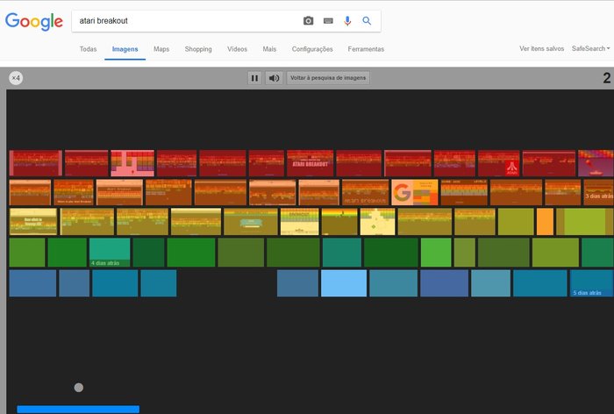614x414 pixels.
Task: Click the small narrow orange brick
Action: (545, 222)
